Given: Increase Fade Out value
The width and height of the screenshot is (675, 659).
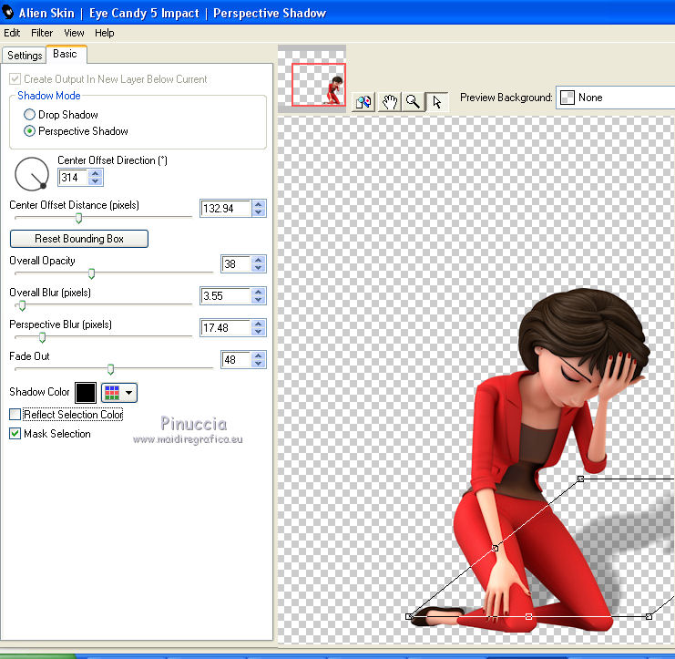Looking at the screenshot, I should tap(259, 355).
